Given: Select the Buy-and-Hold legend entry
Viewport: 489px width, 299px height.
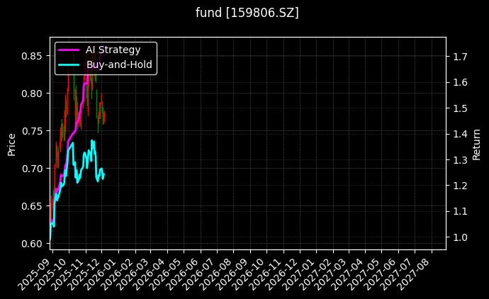Looking at the screenshot, I should coord(105,64).
